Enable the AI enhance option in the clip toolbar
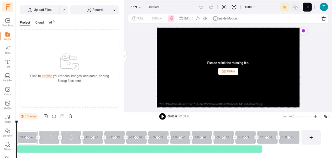 [171, 18]
